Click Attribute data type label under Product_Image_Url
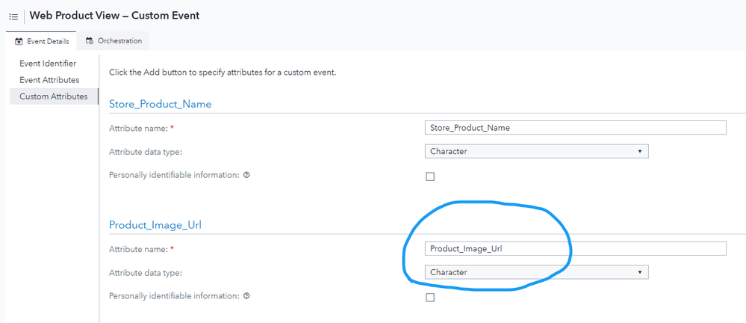The height and width of the screenshot is (323, 746). click(146, 273)
